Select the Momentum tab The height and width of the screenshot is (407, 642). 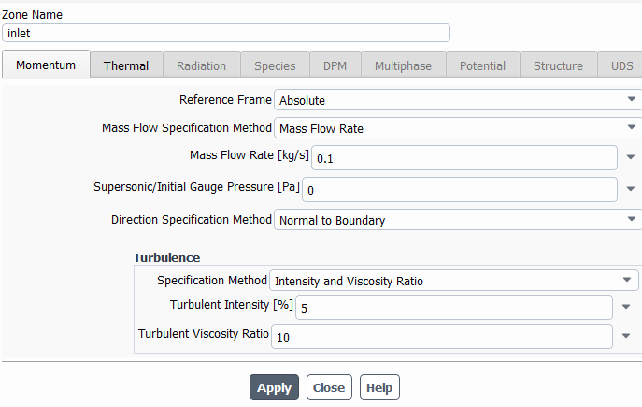coord(46,65)
